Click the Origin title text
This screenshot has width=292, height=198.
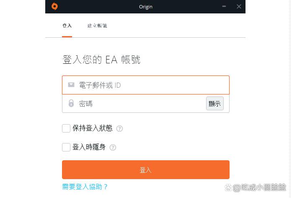146,7
